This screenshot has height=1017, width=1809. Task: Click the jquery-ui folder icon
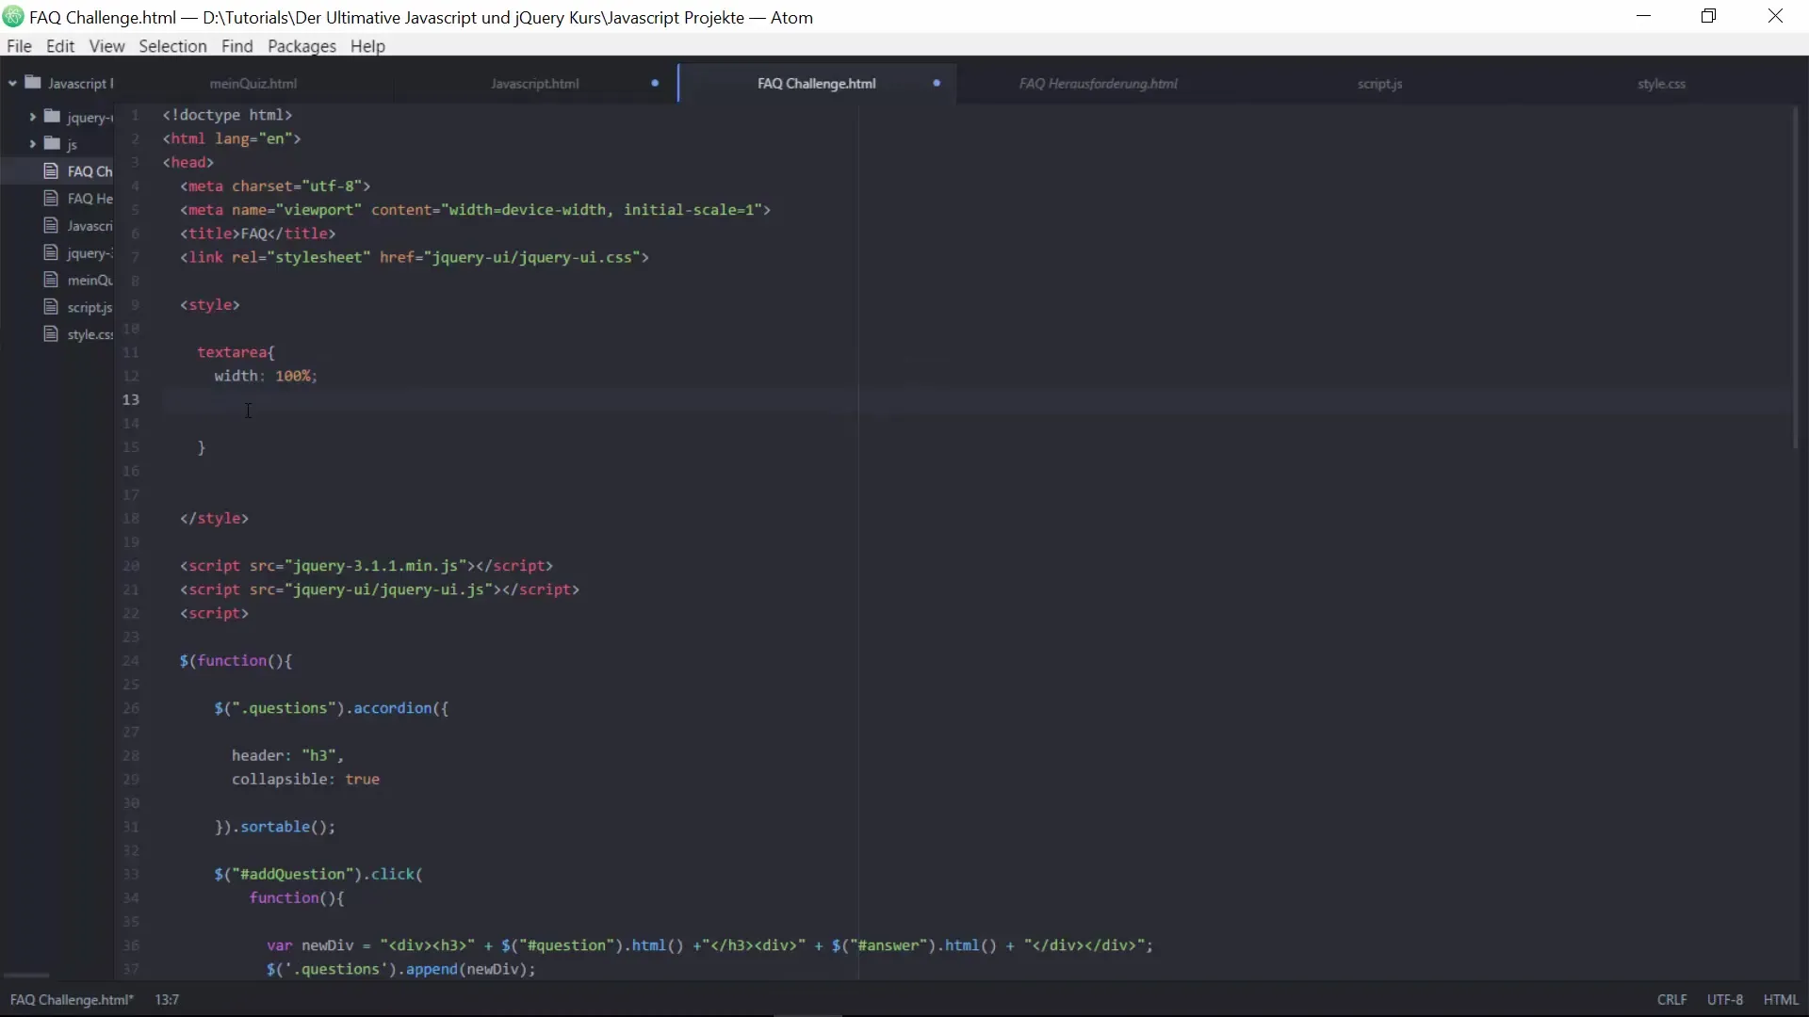tap(53, 116)
